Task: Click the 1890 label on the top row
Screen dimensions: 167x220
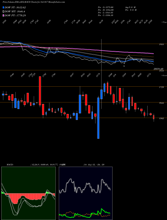Action: point(49,22)
